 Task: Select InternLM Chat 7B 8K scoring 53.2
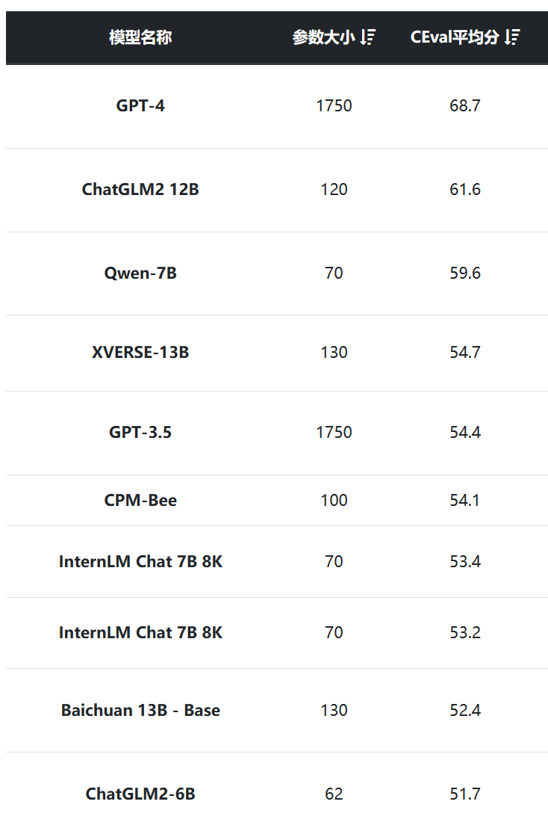[140, 633]
